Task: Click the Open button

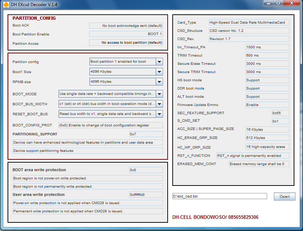Action: [284, 197]
